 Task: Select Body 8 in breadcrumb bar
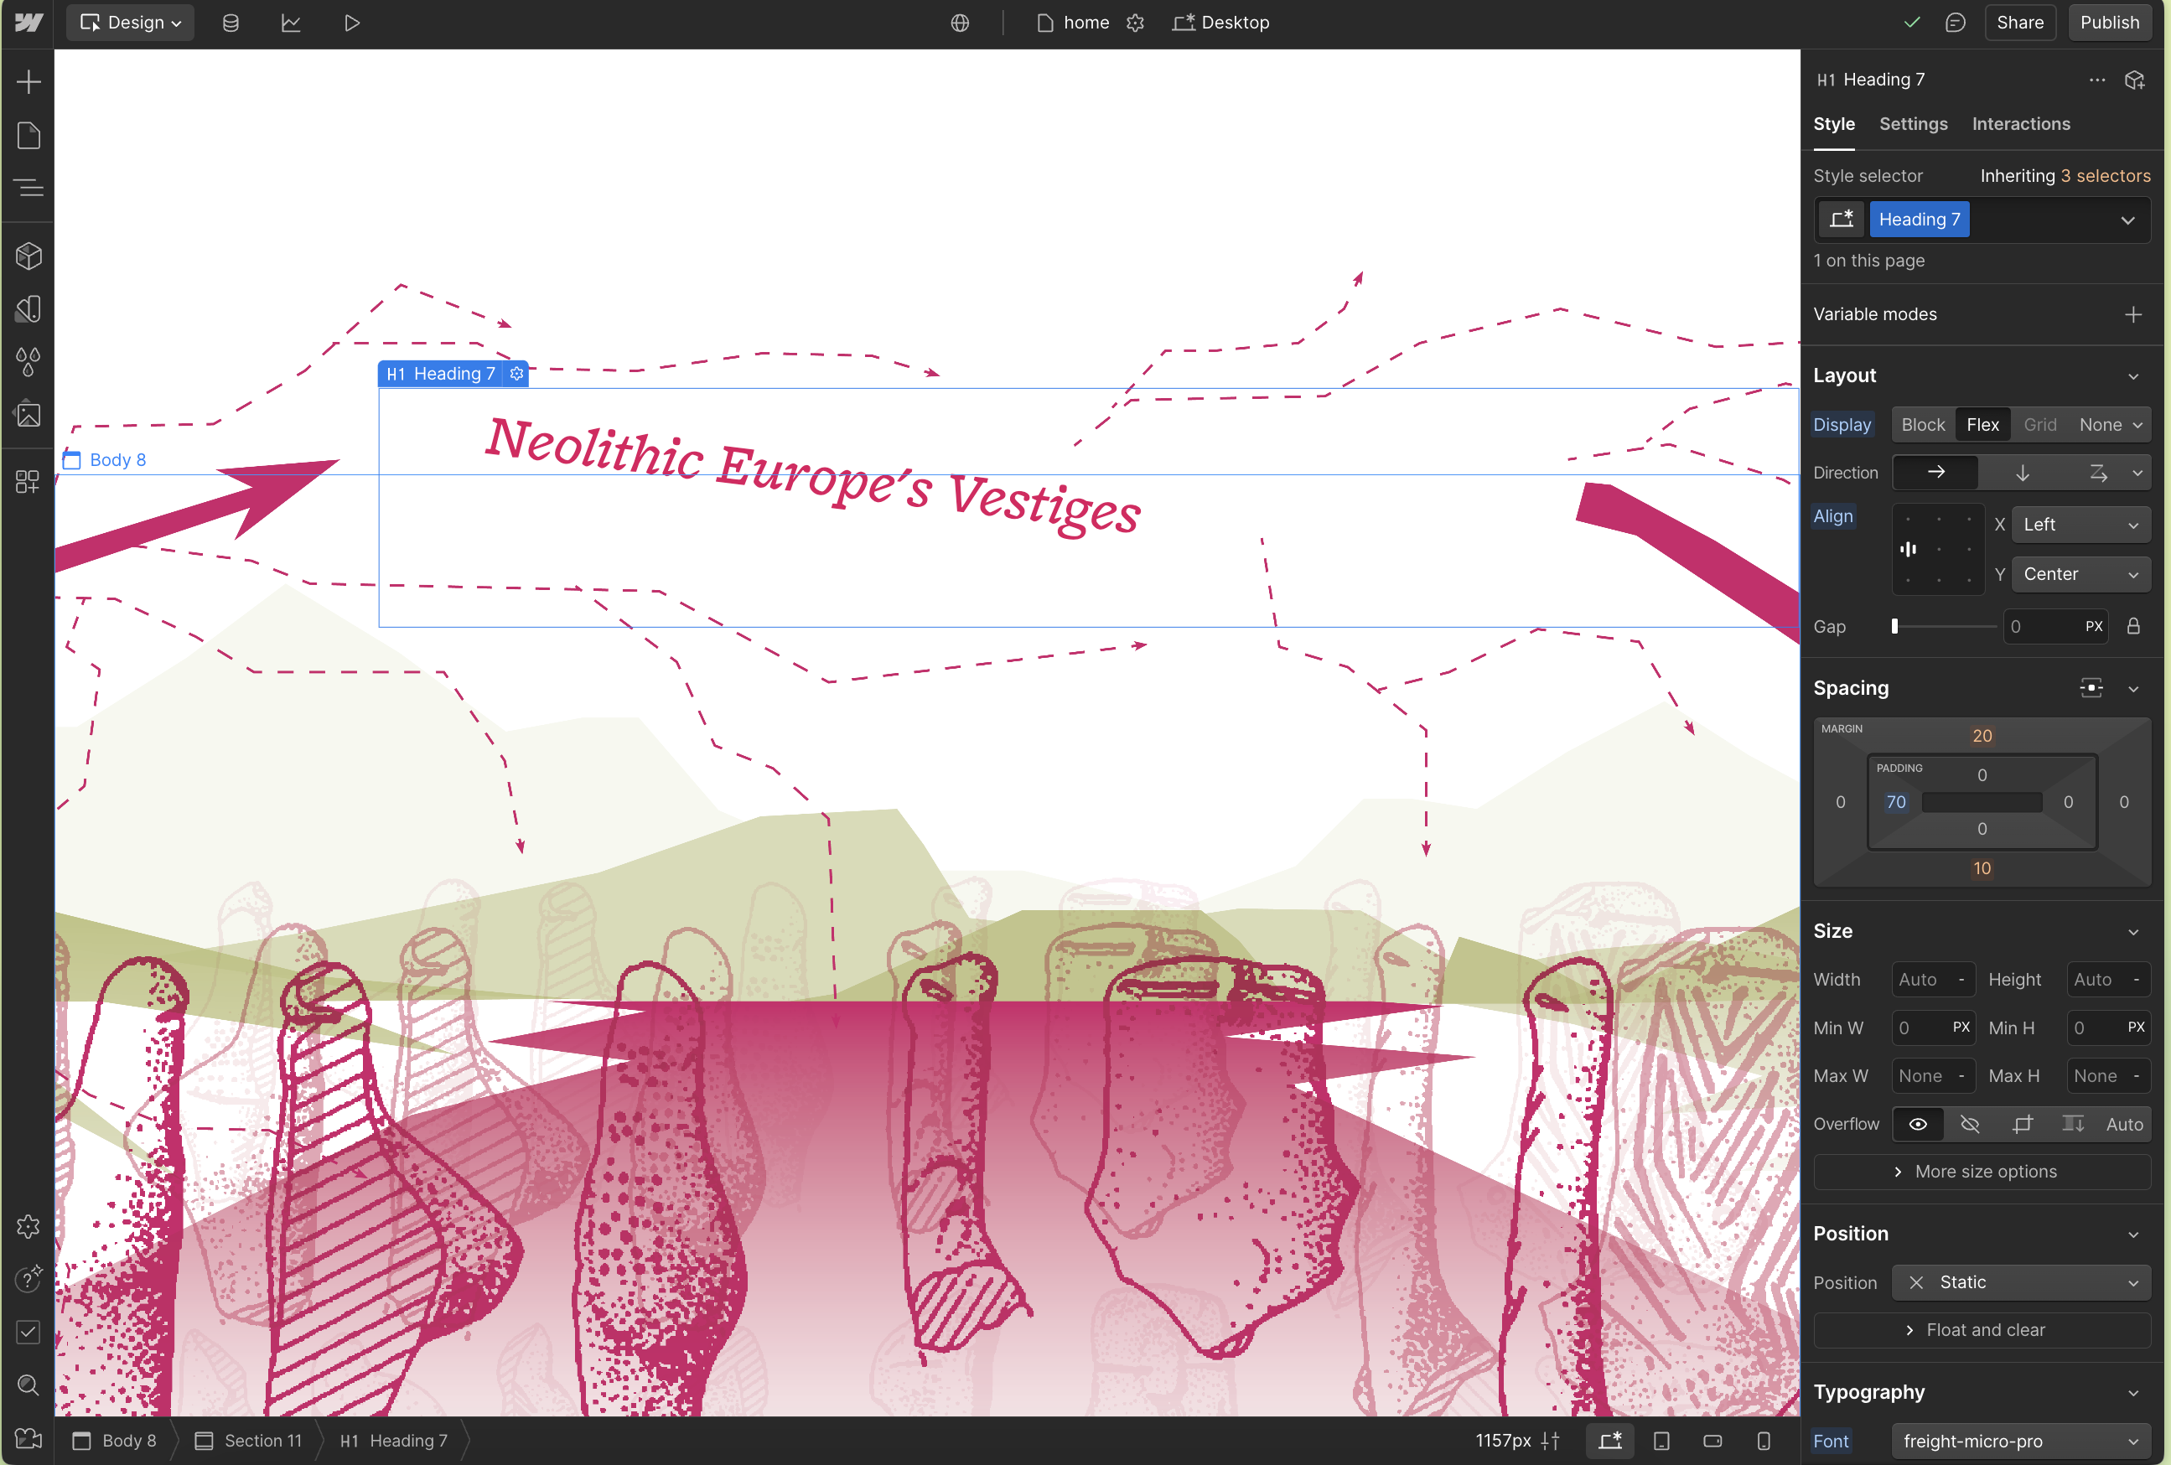point(116,1441)
